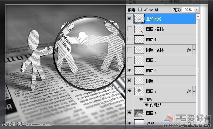Select 图层 5 副本 layer thumbnail
This screenshot has width=213, height=129.
point(139,50)
